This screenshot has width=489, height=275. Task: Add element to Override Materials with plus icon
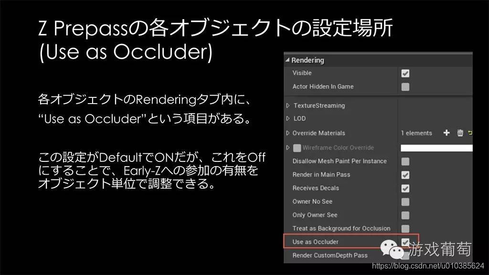[x=446, y=133]
